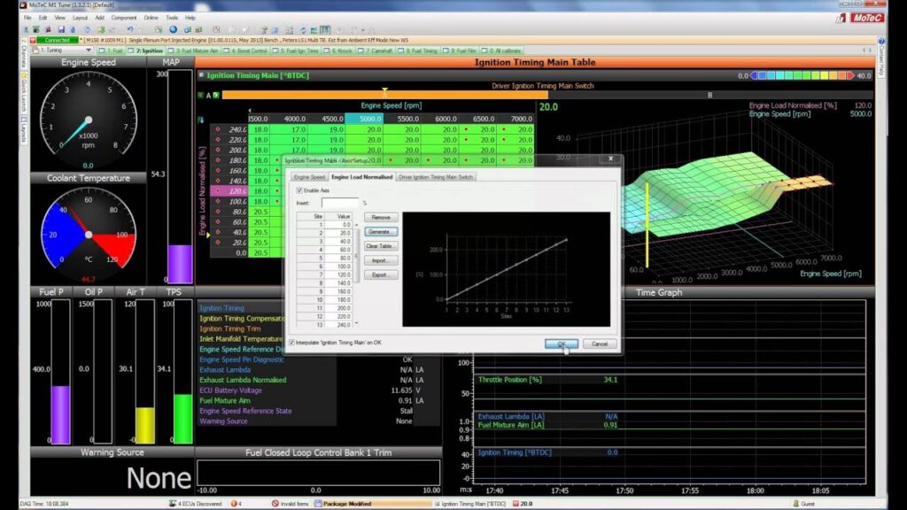
Task: Click the Undo arrow icon in toolbar
Action: click(x=129, y=29)
